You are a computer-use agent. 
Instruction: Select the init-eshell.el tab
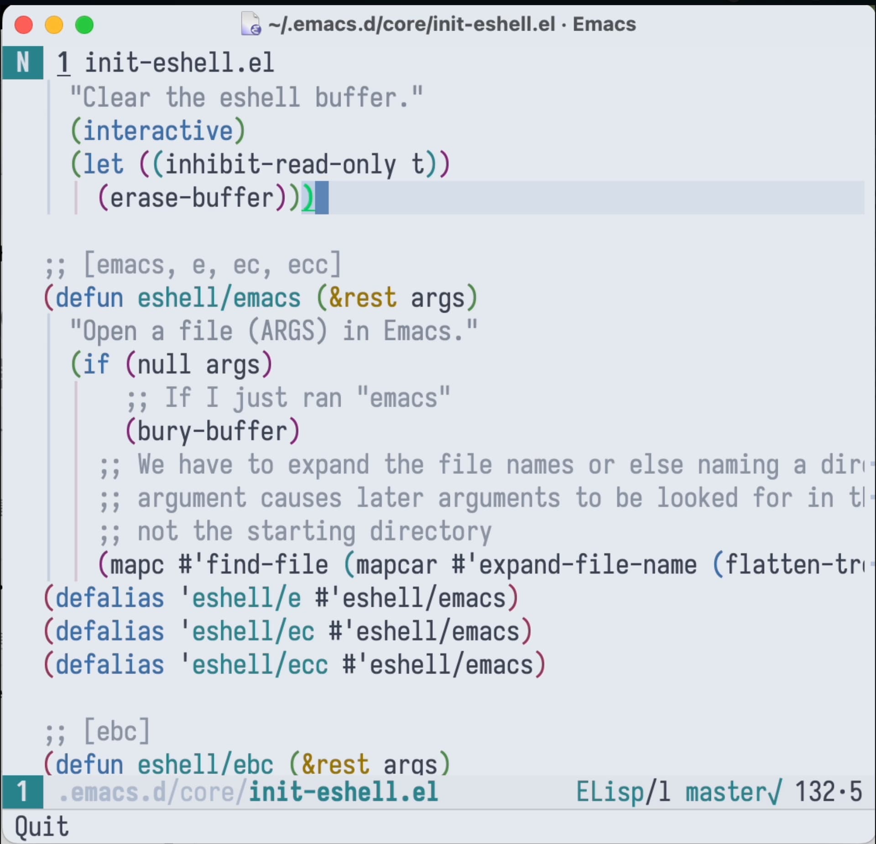click(179, 63)
